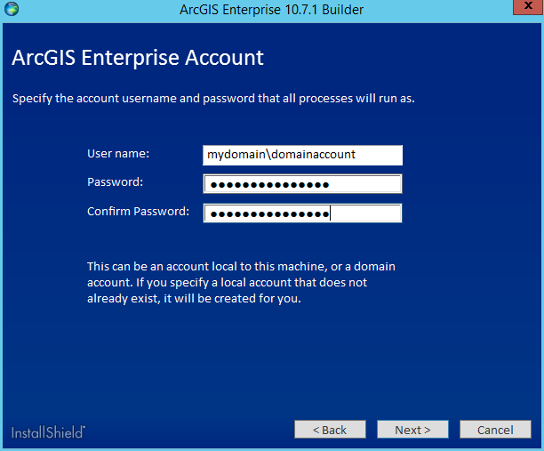The height and width of the screenshot is (451, 544).
Task: Go to previous step with Back button
Action: coord(329,430)
